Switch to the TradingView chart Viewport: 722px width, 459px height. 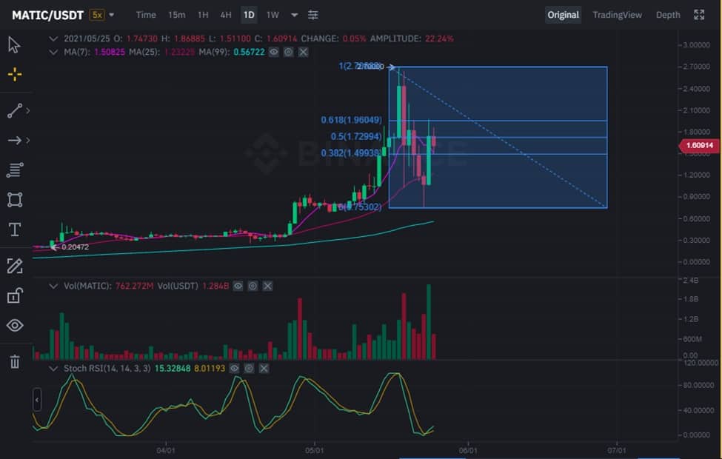coord(617,15)
